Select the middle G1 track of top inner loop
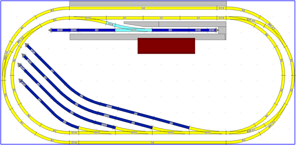Screen dimensions: 296x145 [161, 18]
